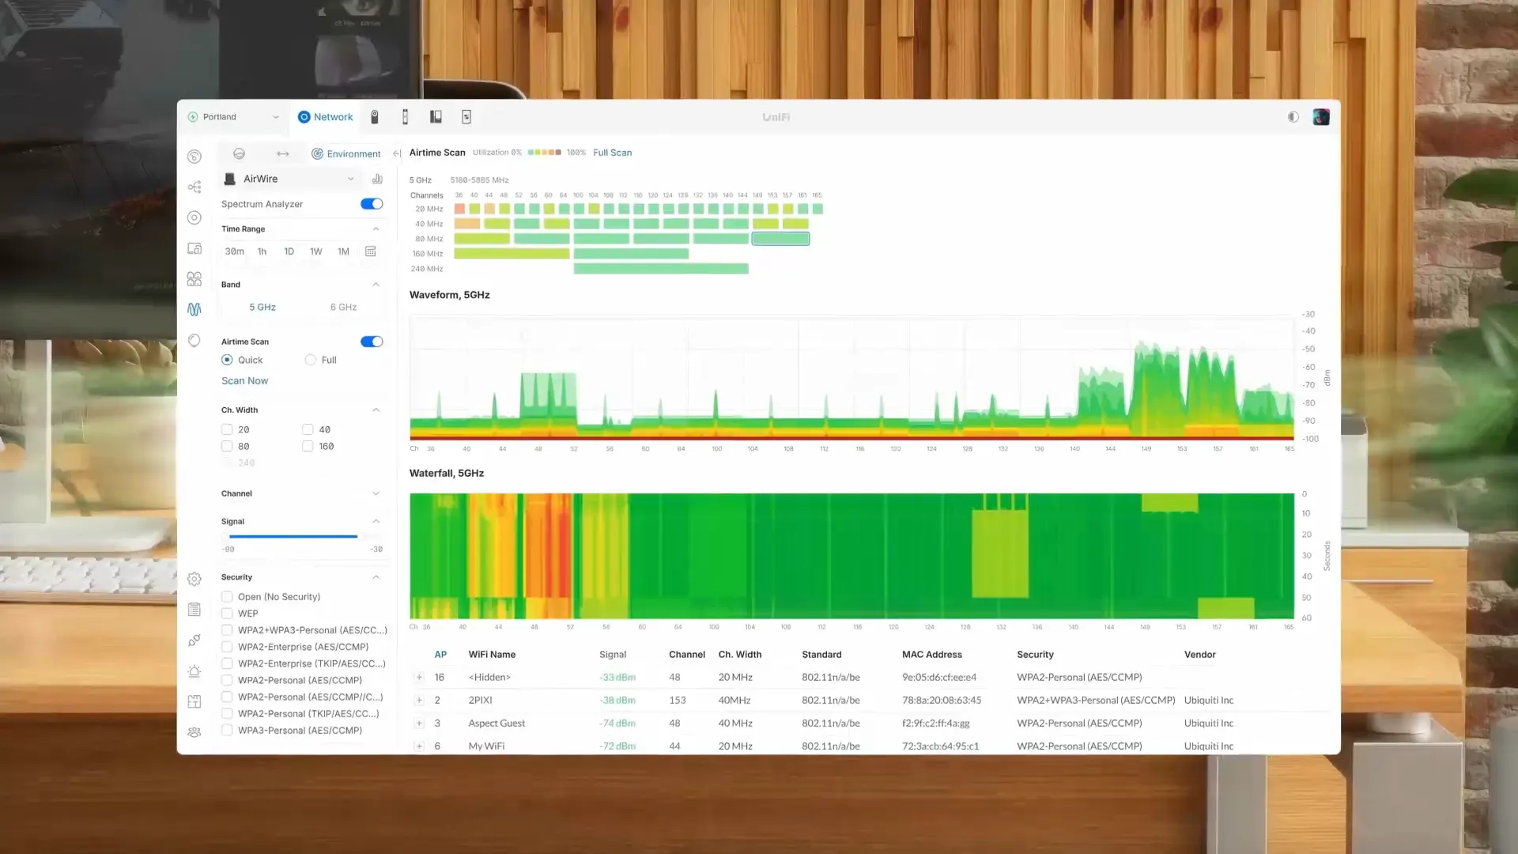Expand the Channel section
The width and height of the screenshot is (1518, 854).
point(376,493)
